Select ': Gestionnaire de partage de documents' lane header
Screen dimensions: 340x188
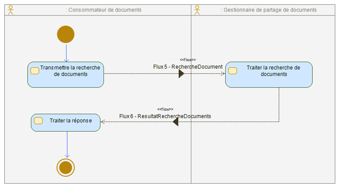point(268,10)
